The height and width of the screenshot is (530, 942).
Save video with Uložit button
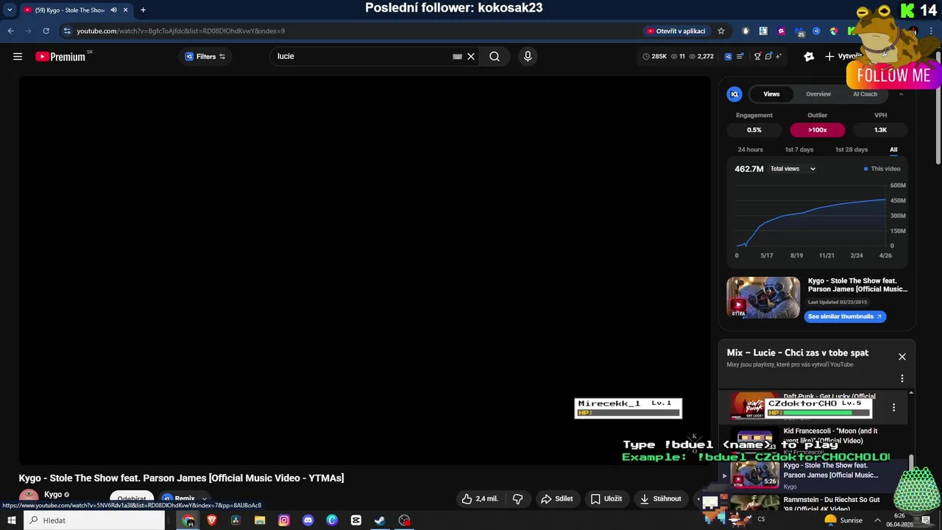[x=606, y=499]
